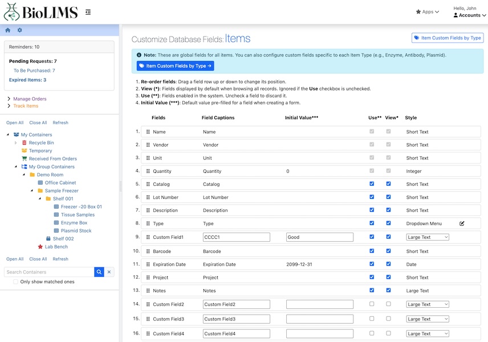Click the Temporary container icon

[x=25, y=150]
